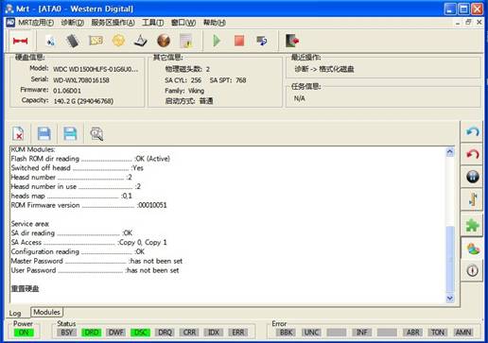Switch to the Log tab
The image size is (488, 343).
[x=15, y=313]
